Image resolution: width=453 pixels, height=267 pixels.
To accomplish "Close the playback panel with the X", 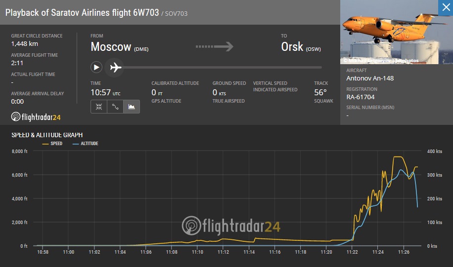I will (445, 6).
